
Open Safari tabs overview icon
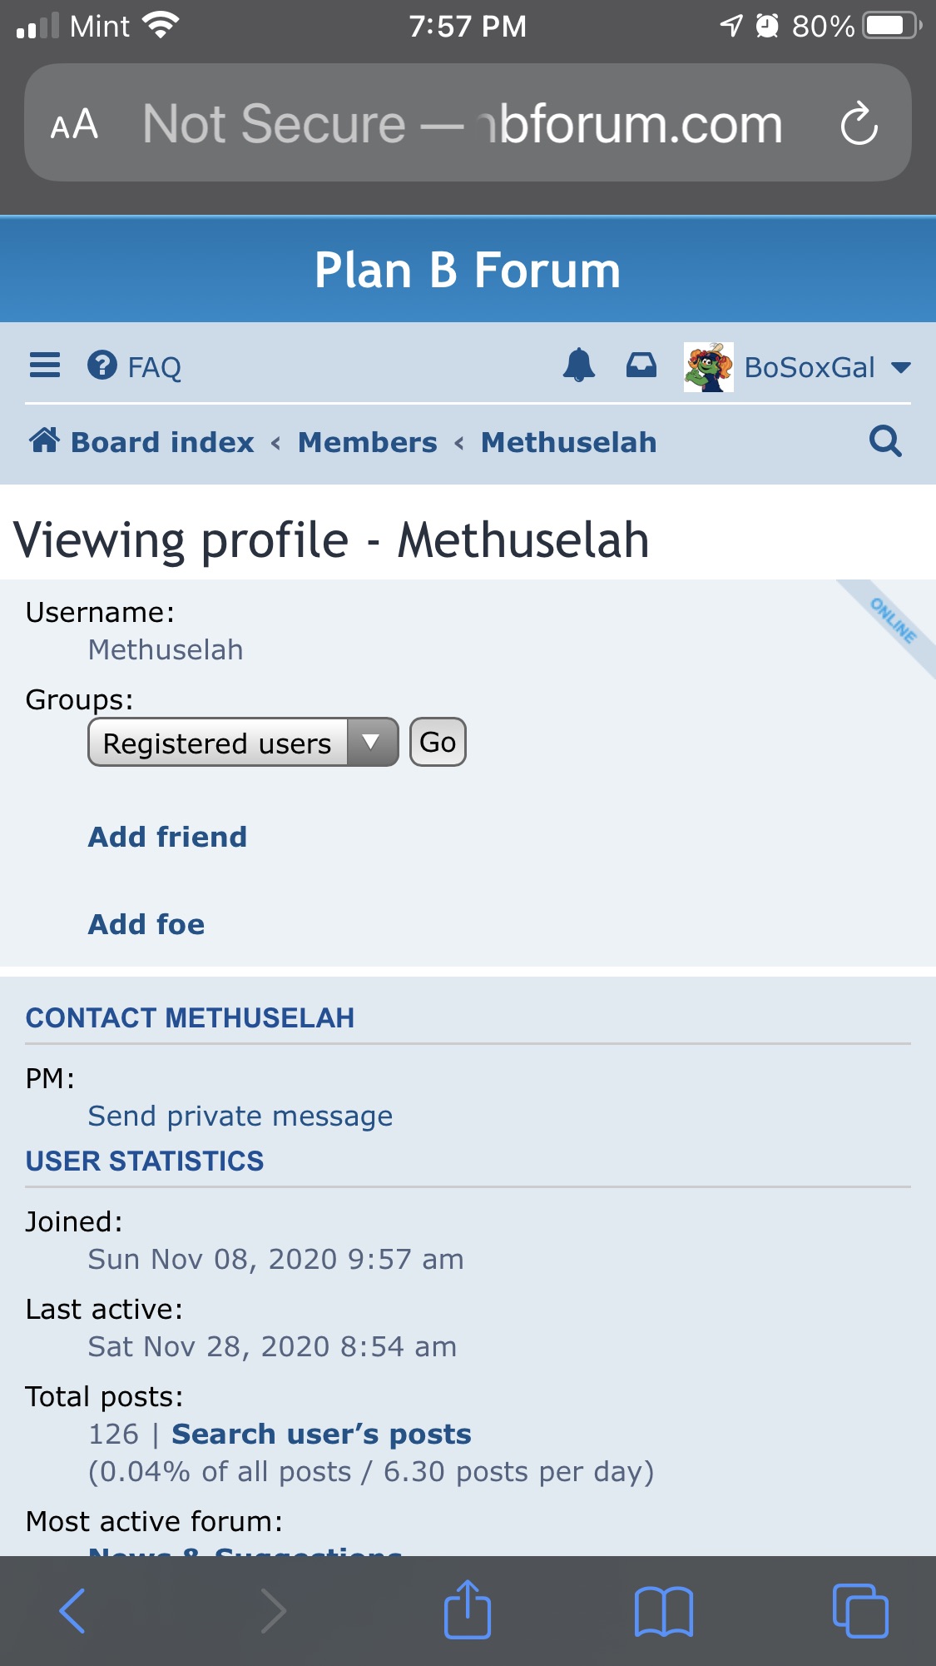coord(860,1611)
